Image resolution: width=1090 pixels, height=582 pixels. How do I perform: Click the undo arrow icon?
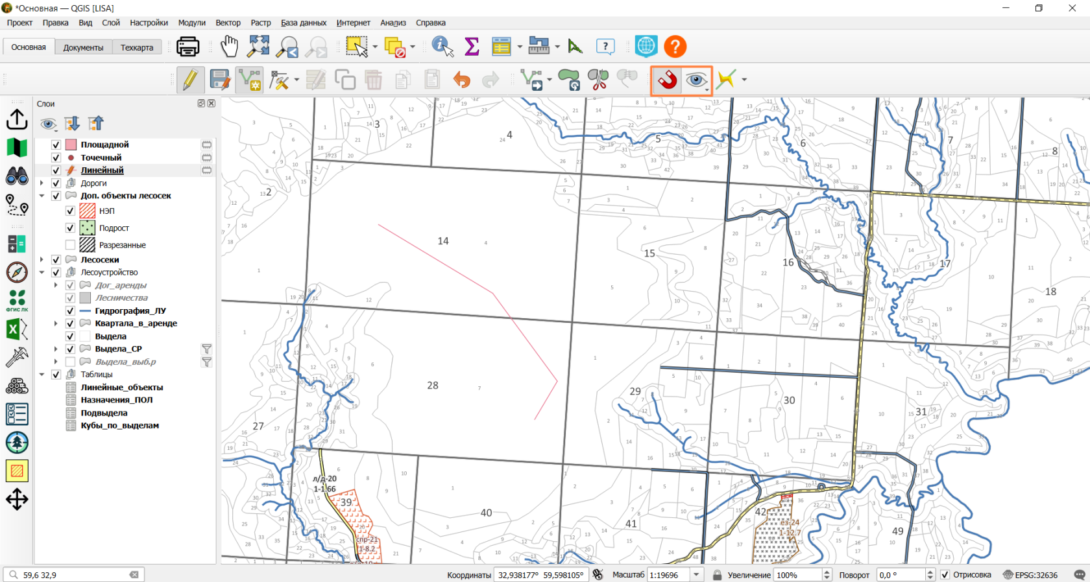pos(461,80)
